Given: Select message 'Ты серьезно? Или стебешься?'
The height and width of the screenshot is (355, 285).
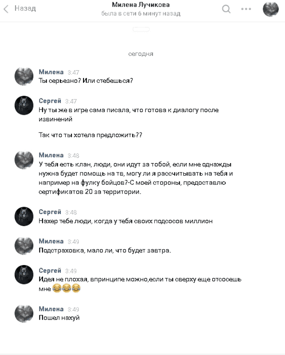Looking at the screenshot, I should click(86, 81).
